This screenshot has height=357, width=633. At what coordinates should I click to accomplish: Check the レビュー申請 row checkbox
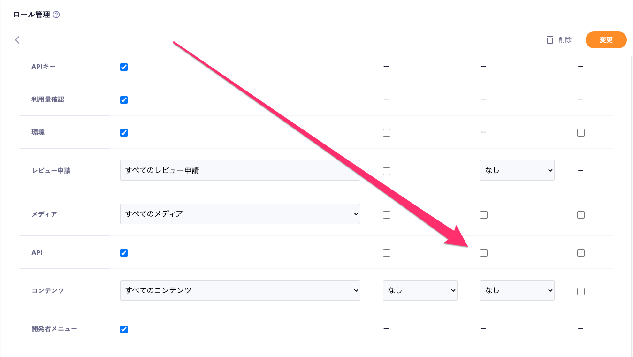point(387,171)
